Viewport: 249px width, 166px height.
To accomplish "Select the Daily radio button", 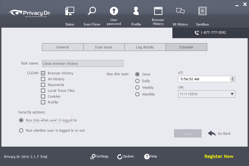I will coord(137,81).
